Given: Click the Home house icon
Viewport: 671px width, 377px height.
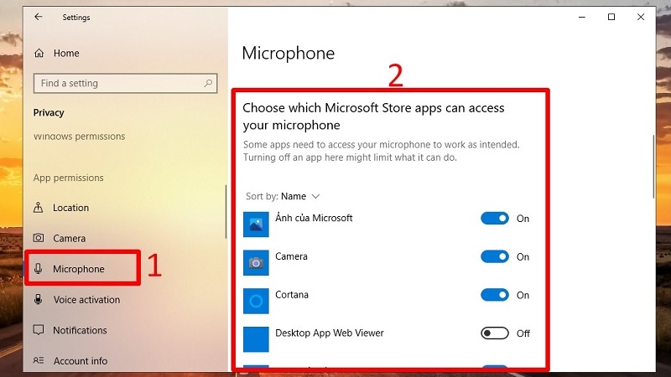Looking at the screenshot, I should click(x=39, y=53).
